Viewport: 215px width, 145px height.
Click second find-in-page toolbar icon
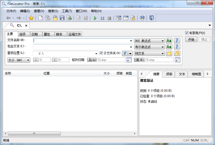point(86,18)
